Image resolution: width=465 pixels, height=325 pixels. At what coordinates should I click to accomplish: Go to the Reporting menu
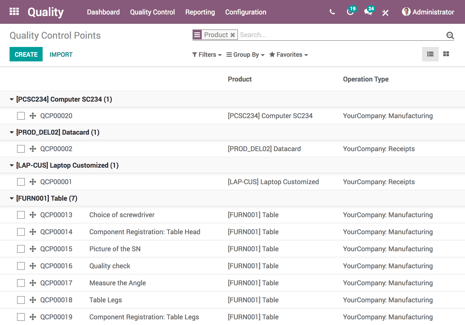[x=200, y=12]
